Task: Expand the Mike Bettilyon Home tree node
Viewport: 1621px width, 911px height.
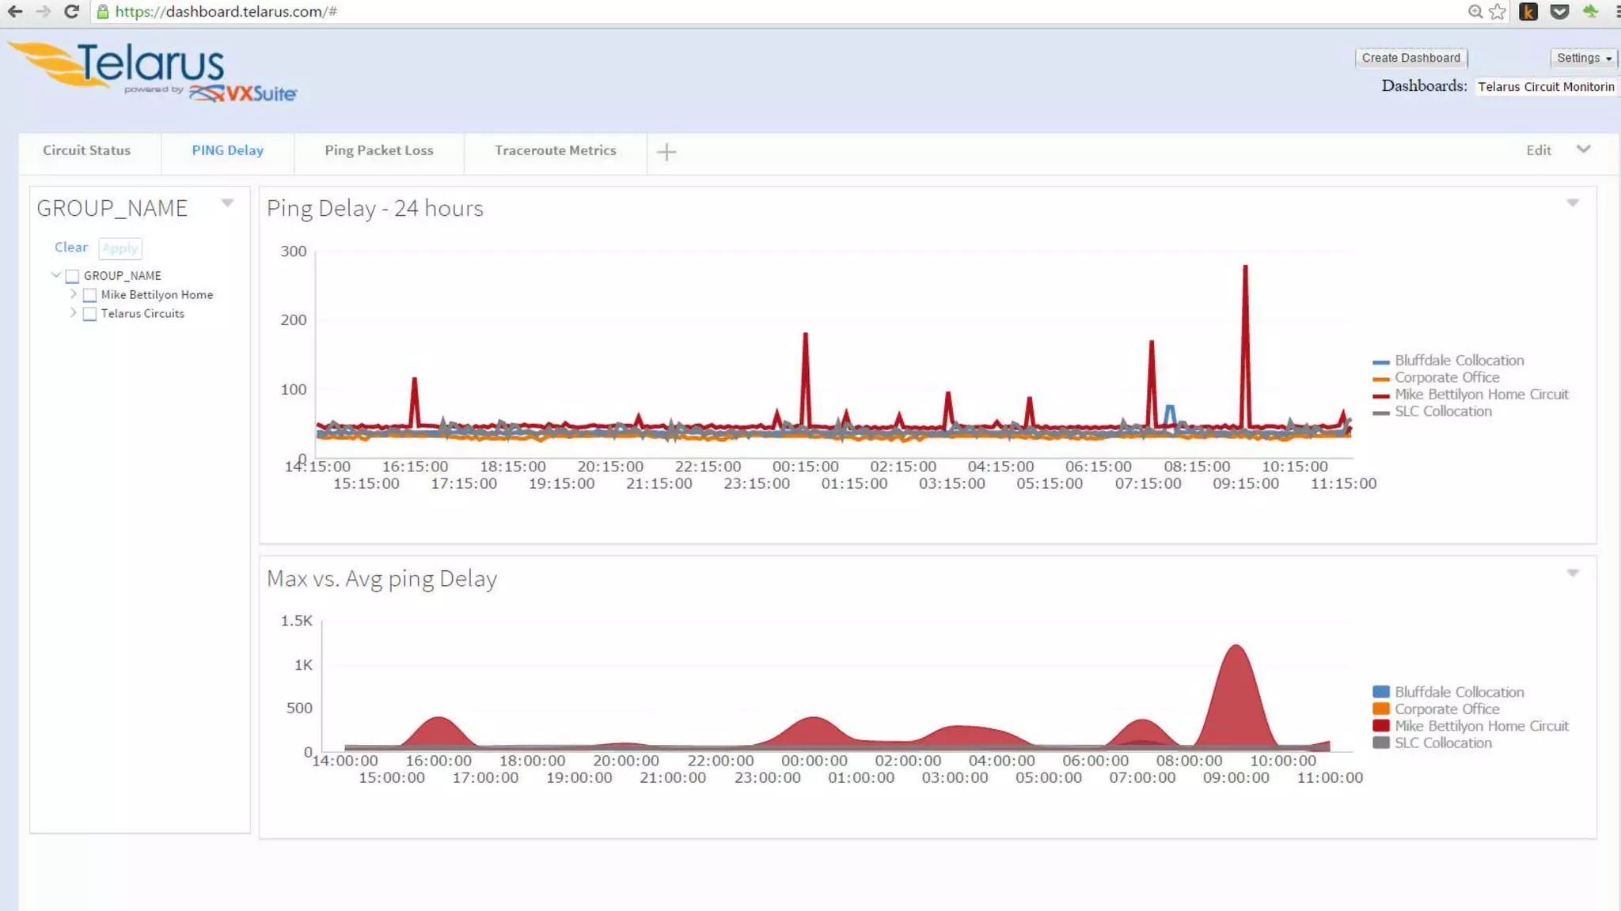Action: 74,294
